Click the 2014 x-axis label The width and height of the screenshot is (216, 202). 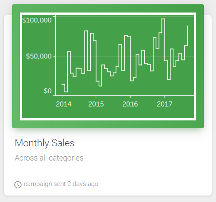pos(64,104)
